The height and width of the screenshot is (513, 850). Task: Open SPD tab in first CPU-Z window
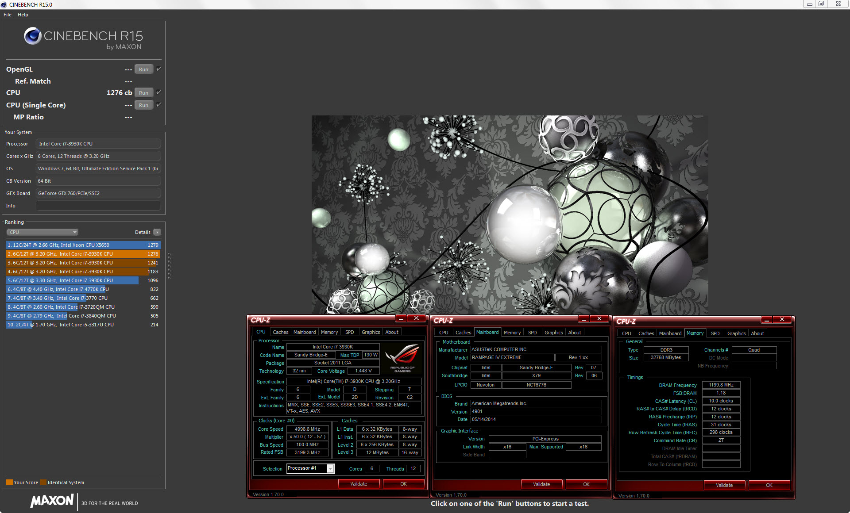pos(350,332)
